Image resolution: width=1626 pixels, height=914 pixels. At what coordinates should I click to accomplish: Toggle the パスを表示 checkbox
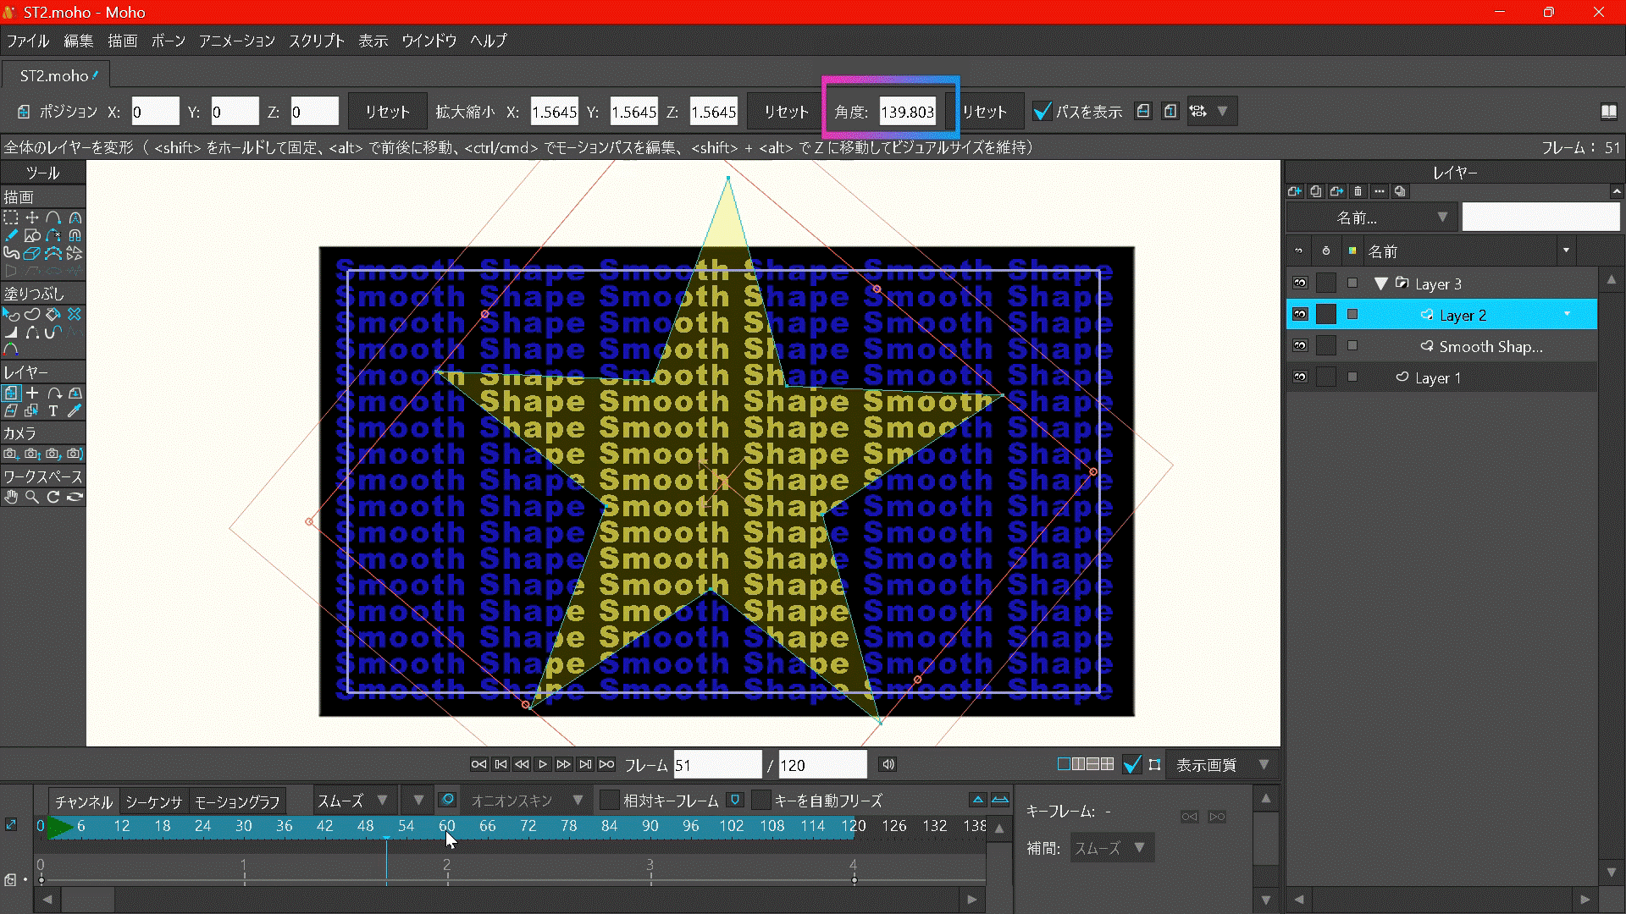pos(1043,112)
